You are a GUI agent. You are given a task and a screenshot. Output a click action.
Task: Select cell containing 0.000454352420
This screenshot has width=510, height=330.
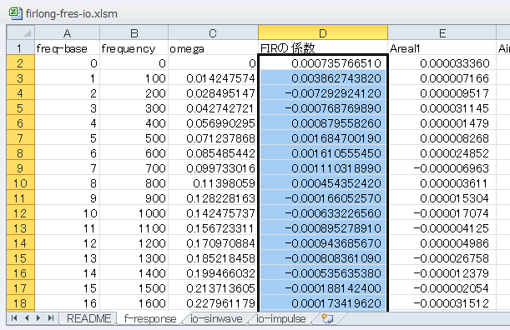323,183
